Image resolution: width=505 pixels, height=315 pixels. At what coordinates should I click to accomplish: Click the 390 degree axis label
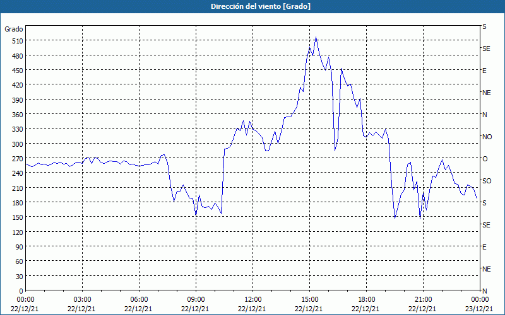pyautogui.click(x=17, y=100)
